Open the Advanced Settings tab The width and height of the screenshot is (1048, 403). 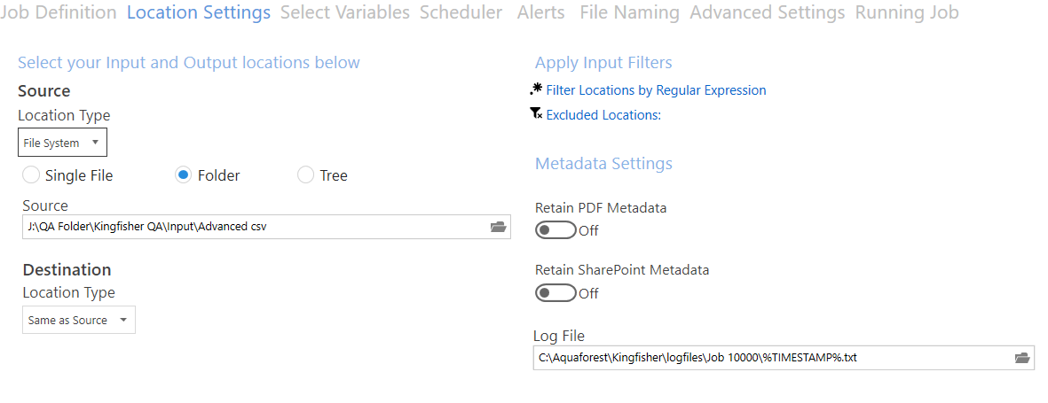(x=768, y=12)
